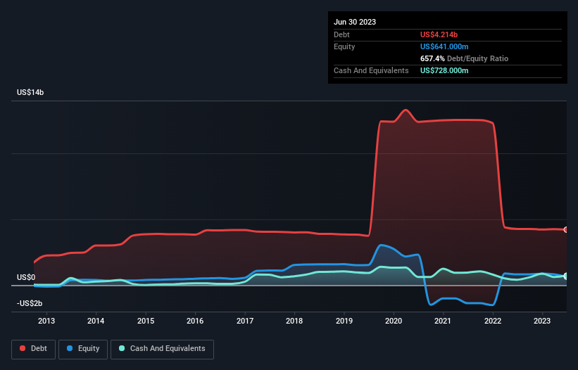Screen dimensions: 578x370
Task: Click the US$728.000m cash value
Action: point(444,70)
